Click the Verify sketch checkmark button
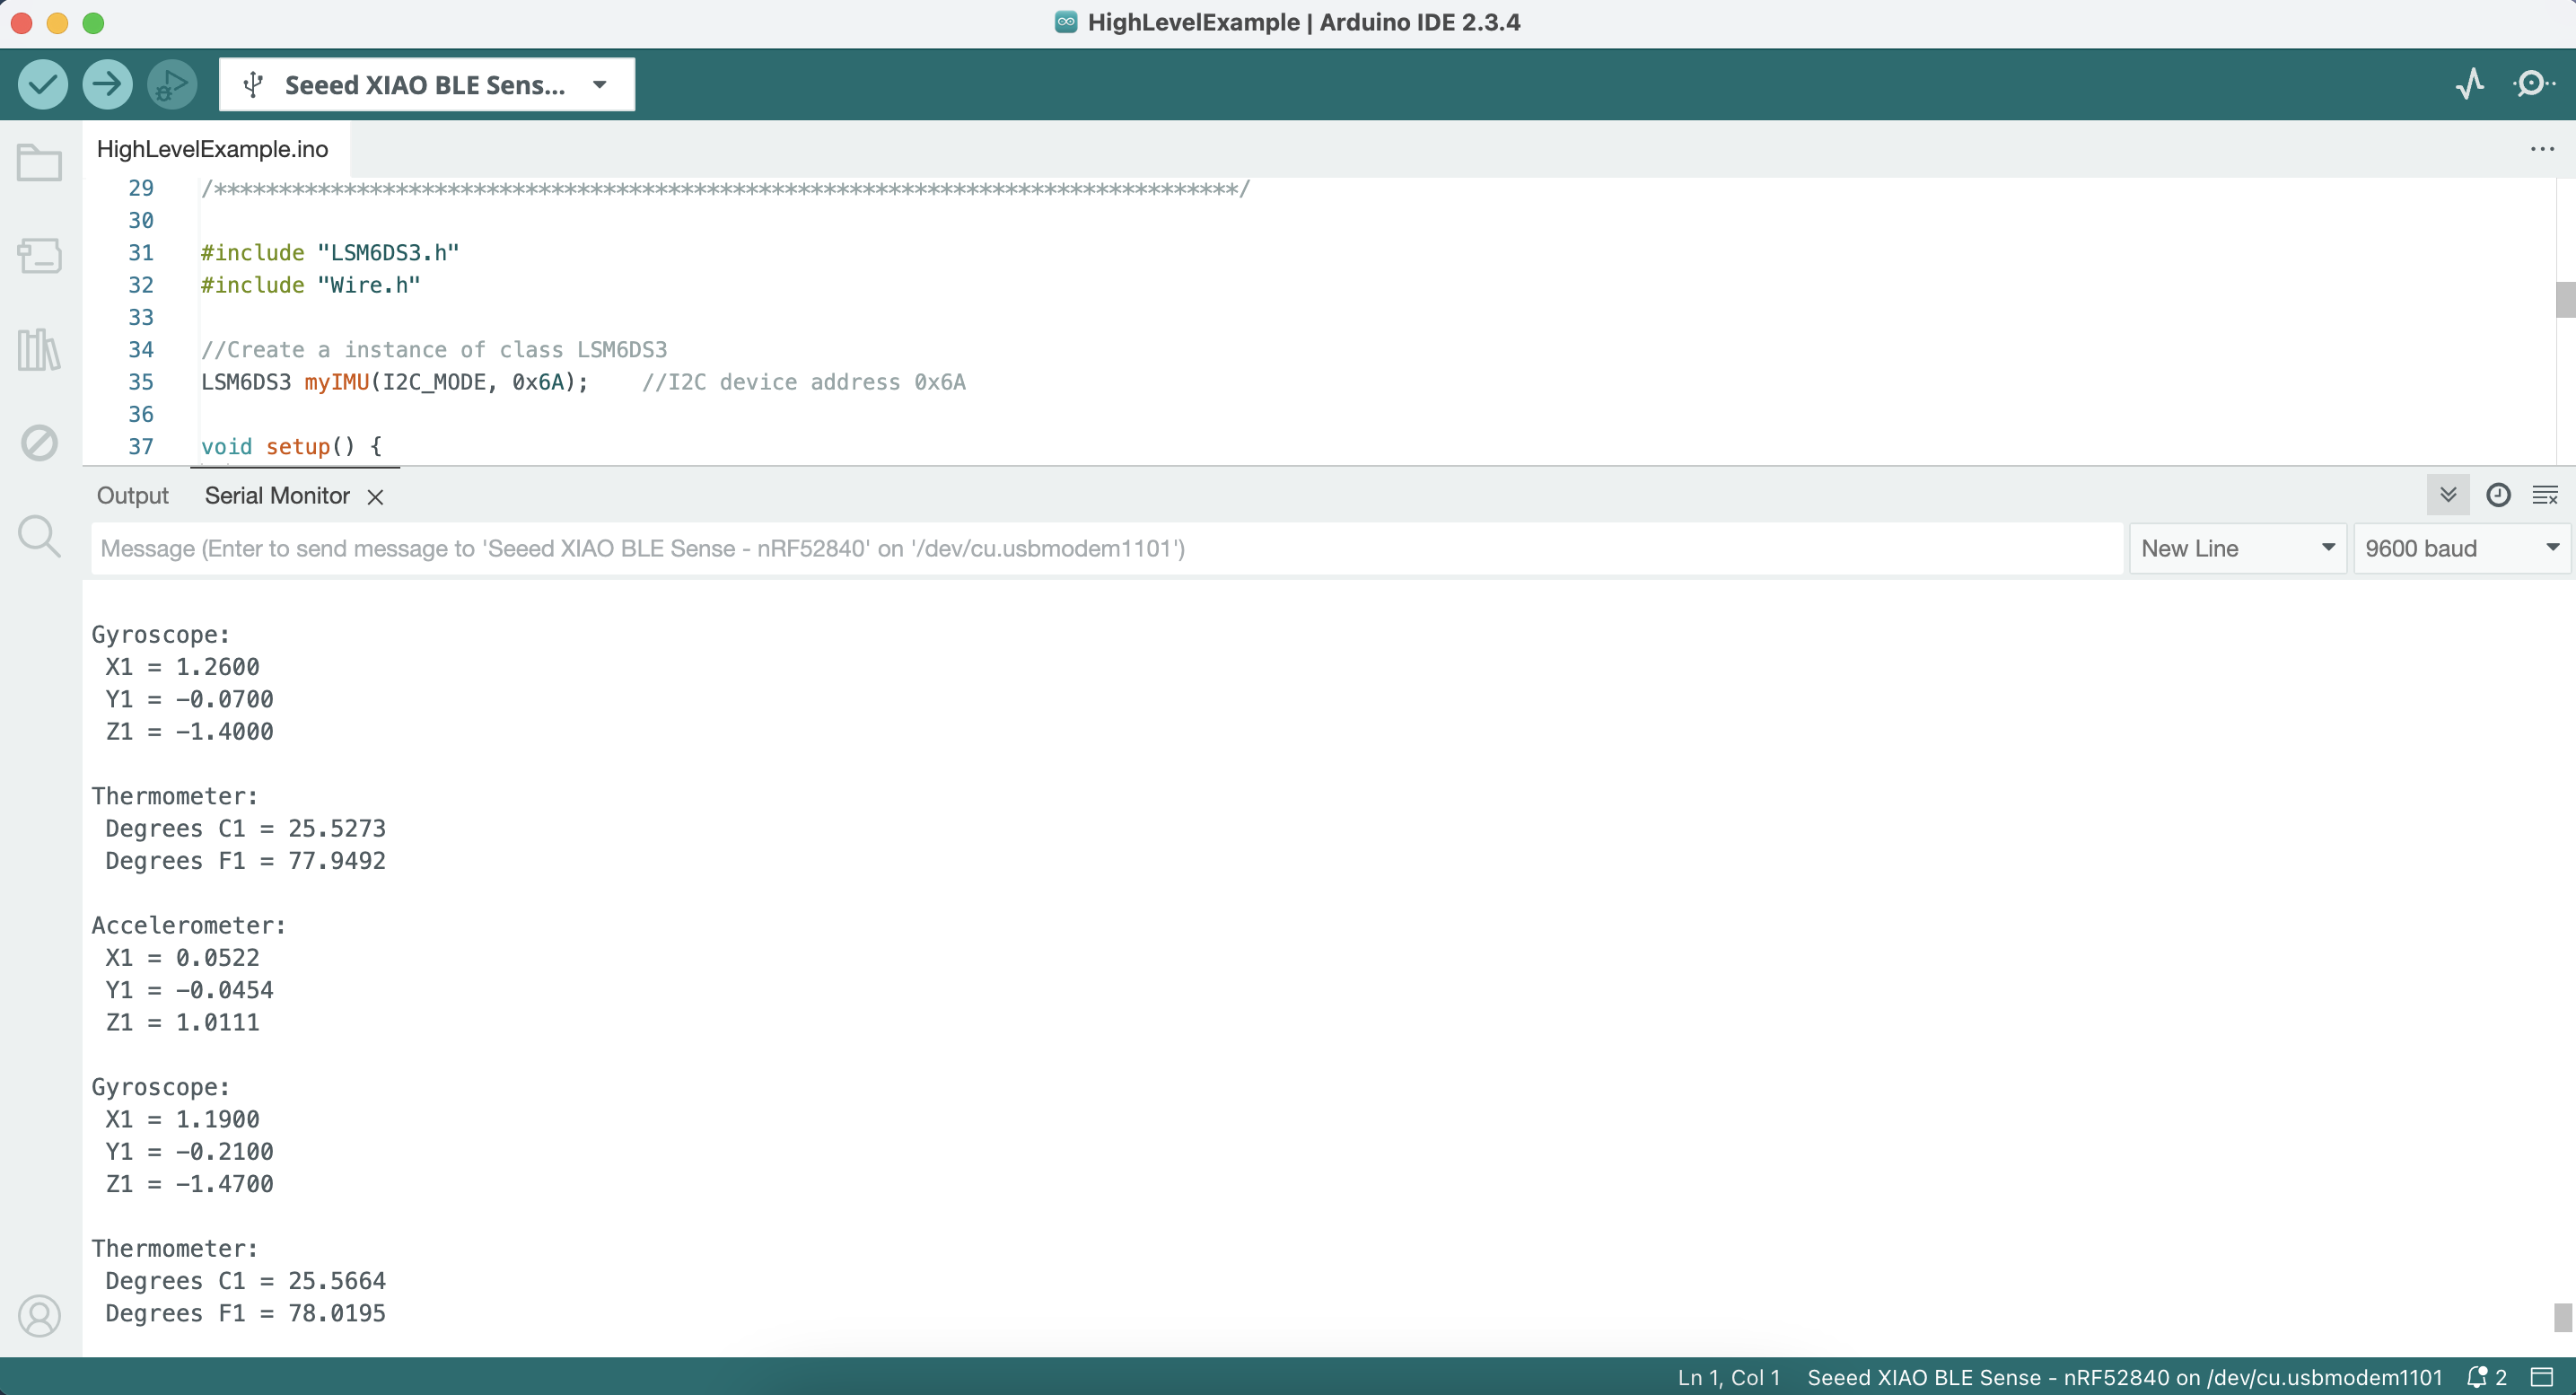The width and height of the screenshot is (2576, 1395). point(42,85)
